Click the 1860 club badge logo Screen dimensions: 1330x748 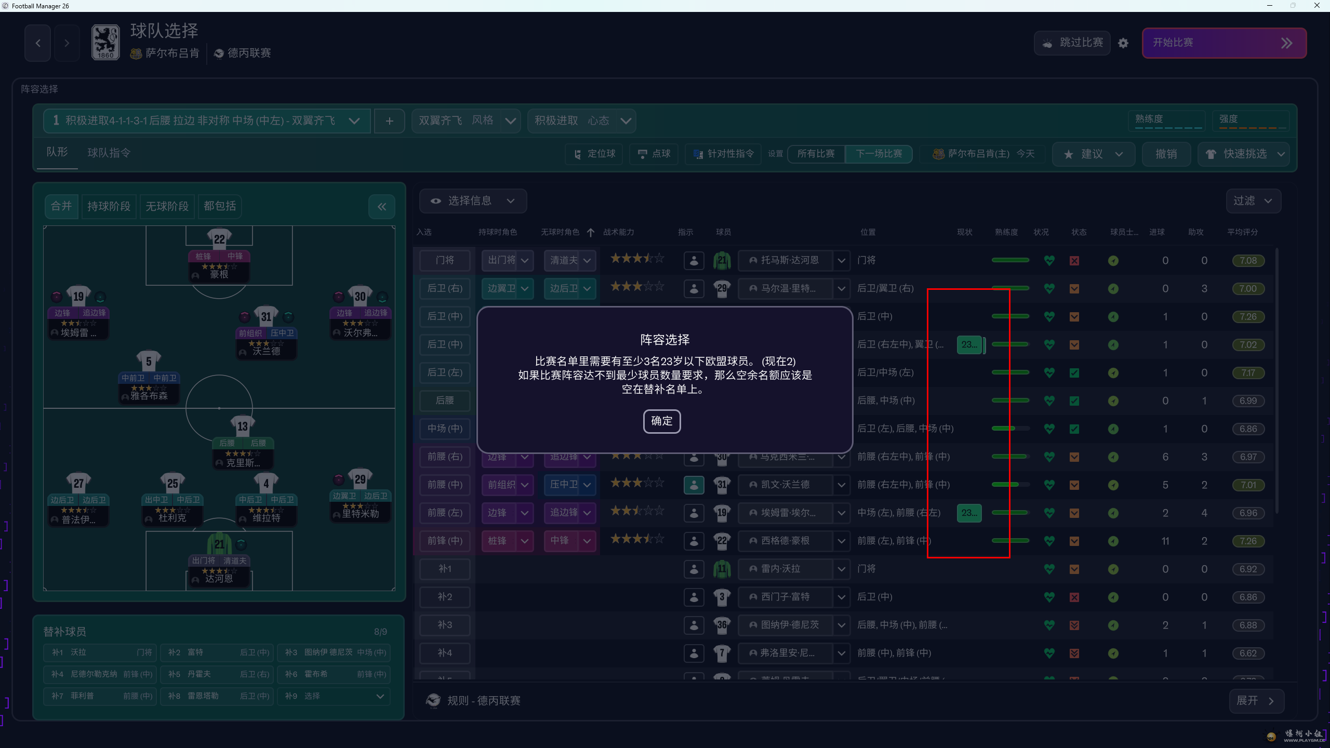tap(105, 43)
